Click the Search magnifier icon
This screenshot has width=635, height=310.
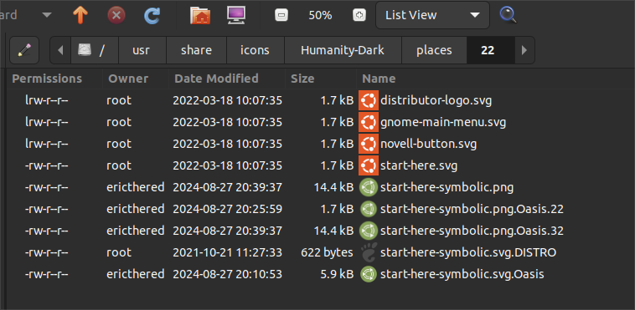point(508,15)
